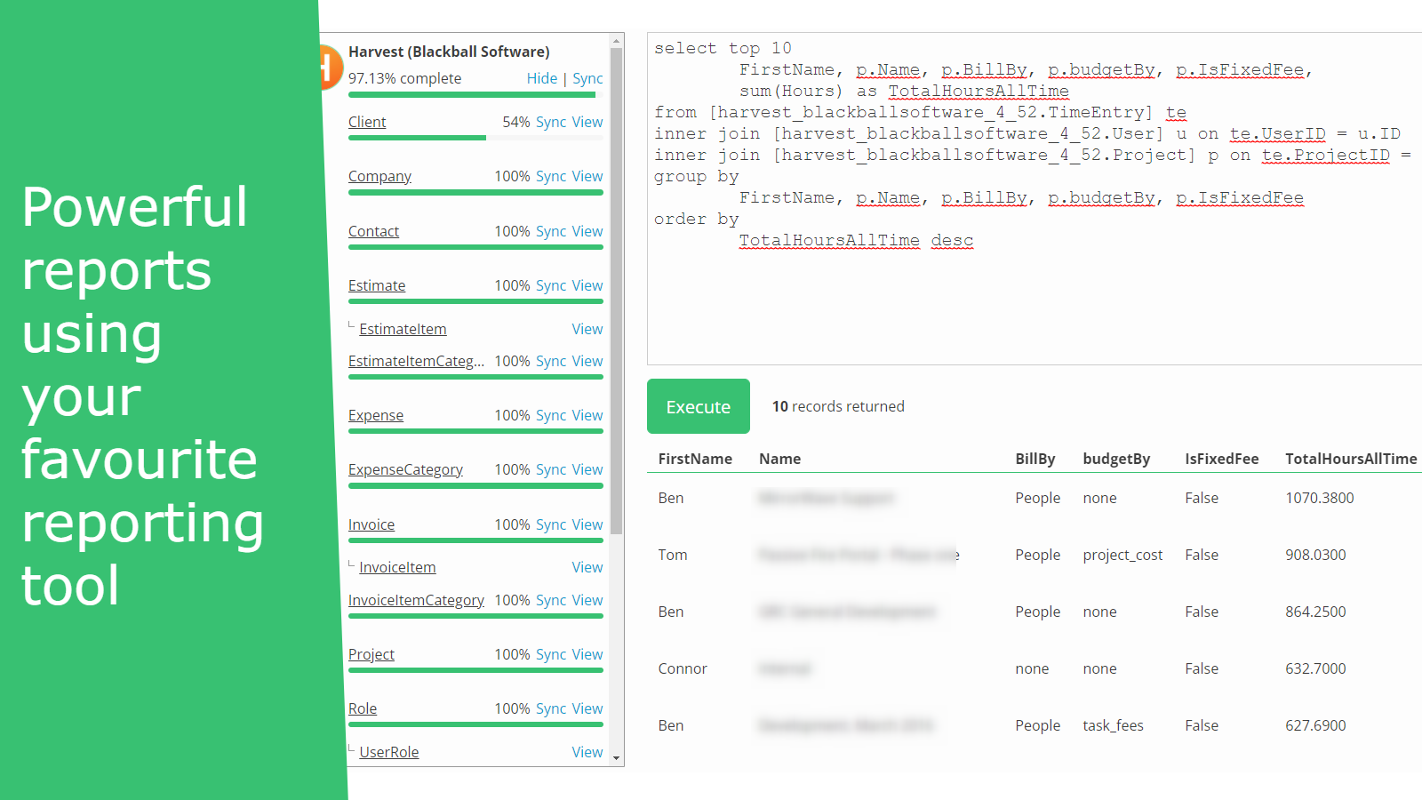Screen dimensions: 1422x800
Task: View the InvoiceItem records
Action: [x=587, y=566]
